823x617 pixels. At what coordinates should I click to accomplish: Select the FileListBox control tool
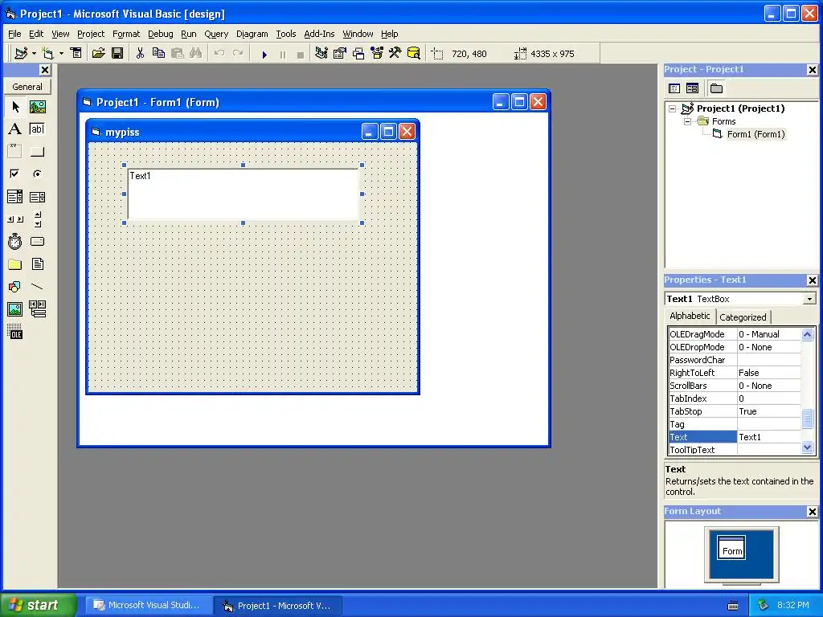[37, 264]
